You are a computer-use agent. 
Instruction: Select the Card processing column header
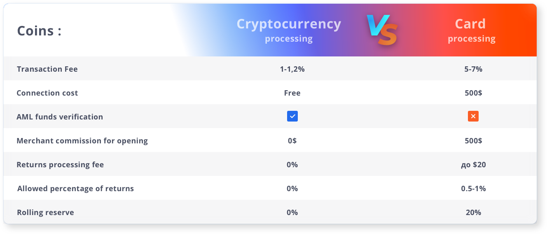471,30
